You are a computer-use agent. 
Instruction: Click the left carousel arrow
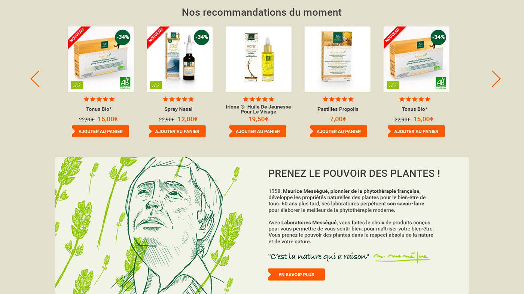(x=35, y=79)
